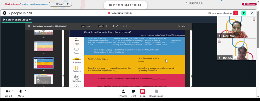Click the fit to page icon
This screenshot has height=101, width=260.
point(113,26)
